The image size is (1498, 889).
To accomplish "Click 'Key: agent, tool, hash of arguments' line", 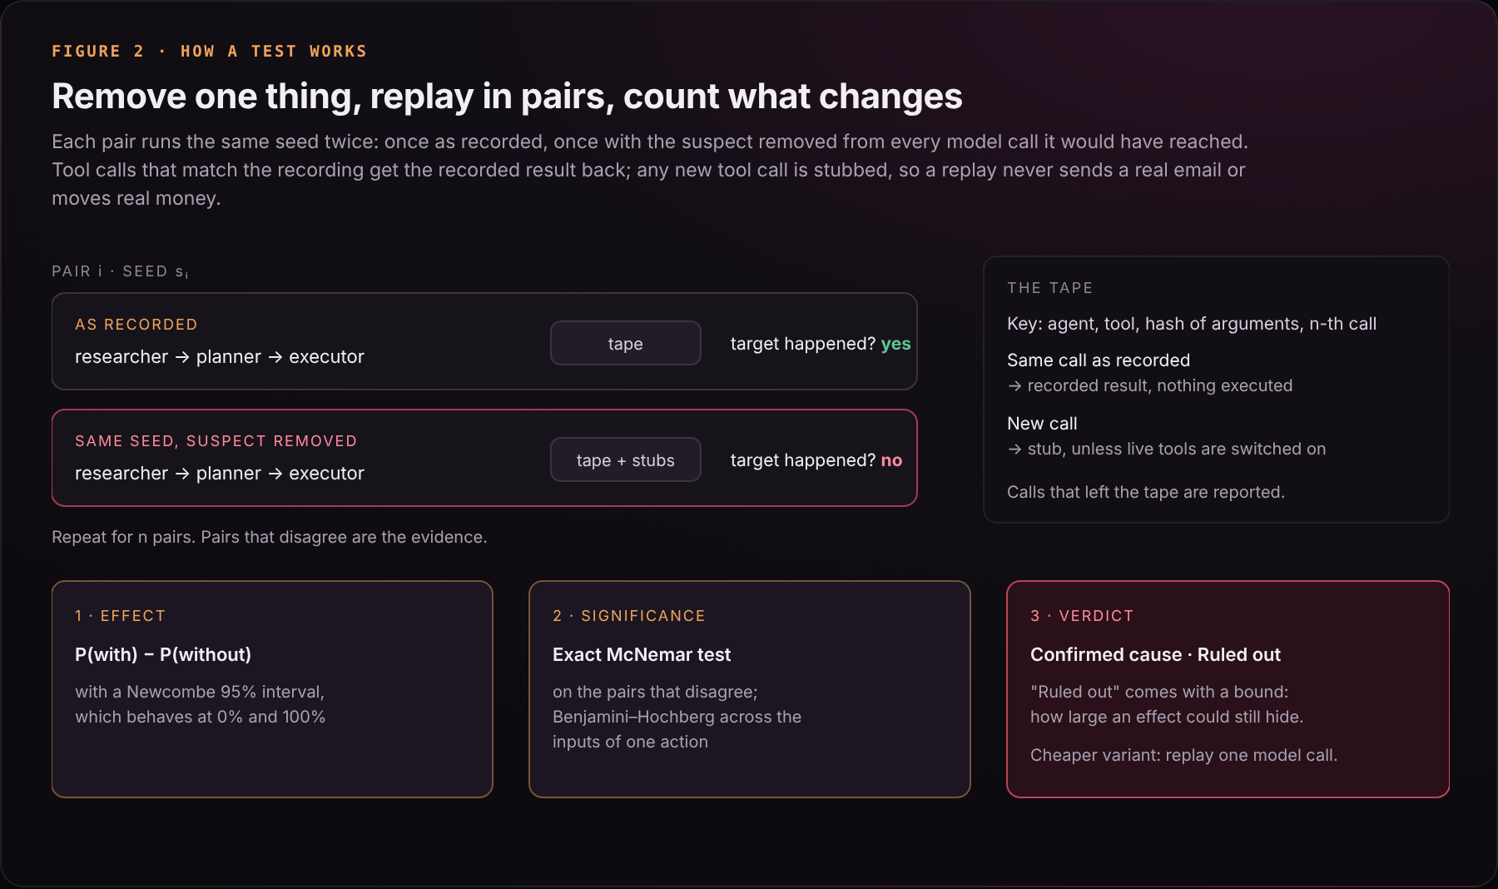I will click(1191, 324).
